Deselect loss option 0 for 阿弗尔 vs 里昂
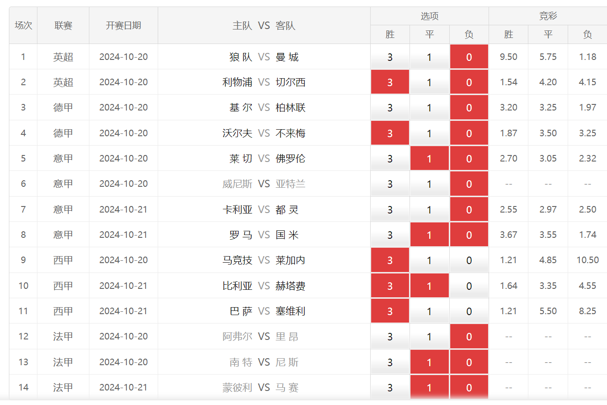 [469, 337]
